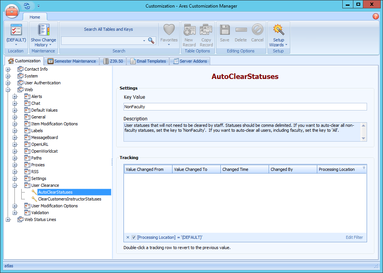Viewport: 383px width, 273px height.
Task: Click the magnifying glass search icon
Action: point(151,40)
